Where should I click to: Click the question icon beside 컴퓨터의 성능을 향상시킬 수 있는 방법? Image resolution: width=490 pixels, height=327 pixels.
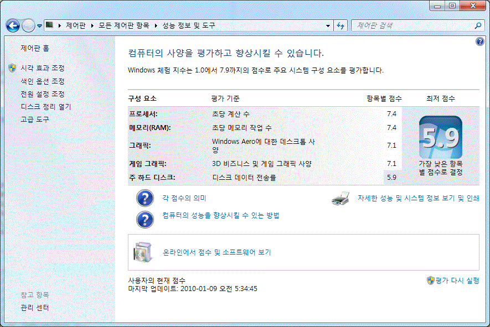145,219
